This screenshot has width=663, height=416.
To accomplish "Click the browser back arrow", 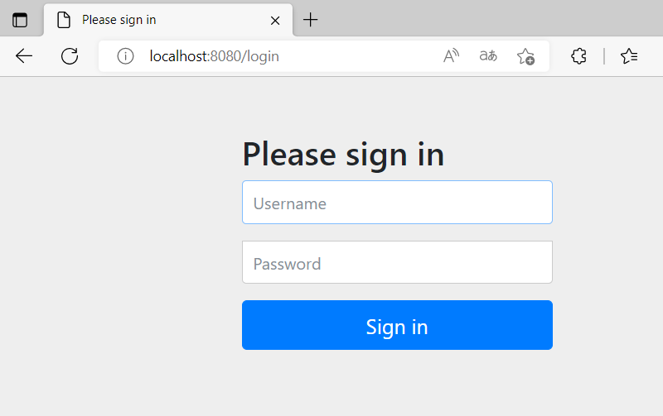I will click(x=24, y=55).
